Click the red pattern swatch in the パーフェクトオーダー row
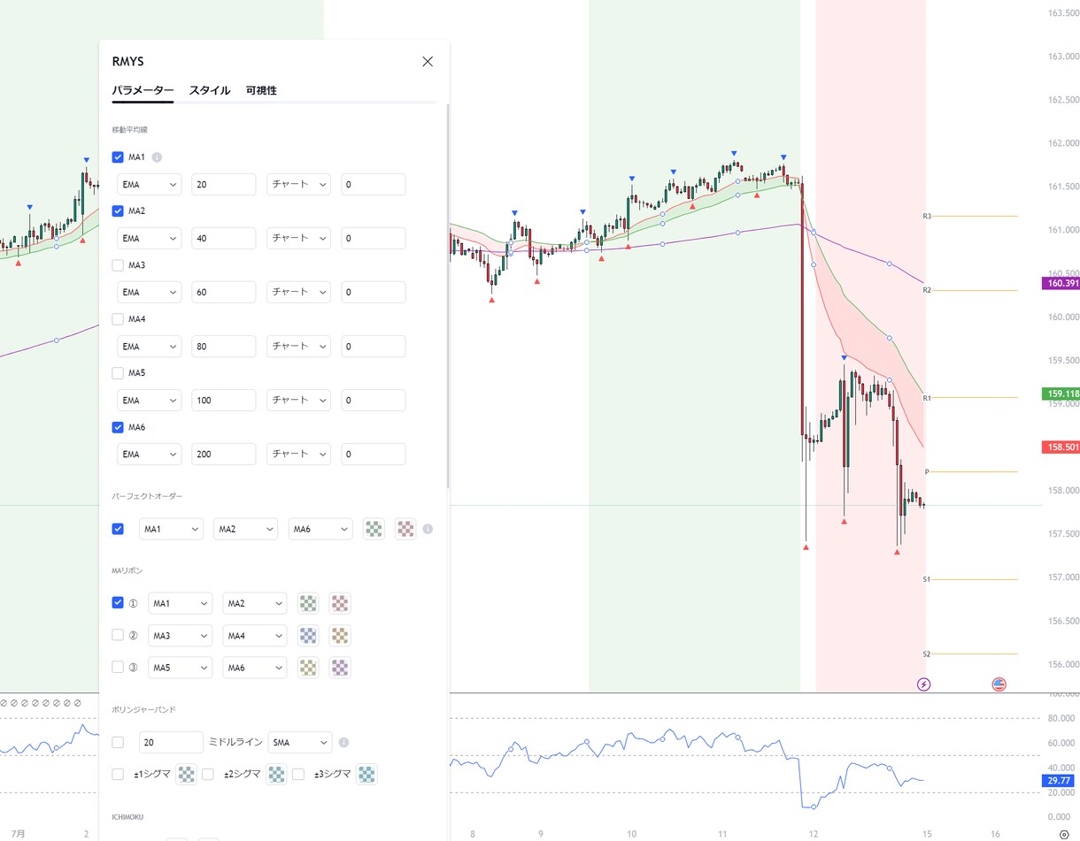This screenshot has width=1080, height=841. pyautogui.click(x=405, y=528)
